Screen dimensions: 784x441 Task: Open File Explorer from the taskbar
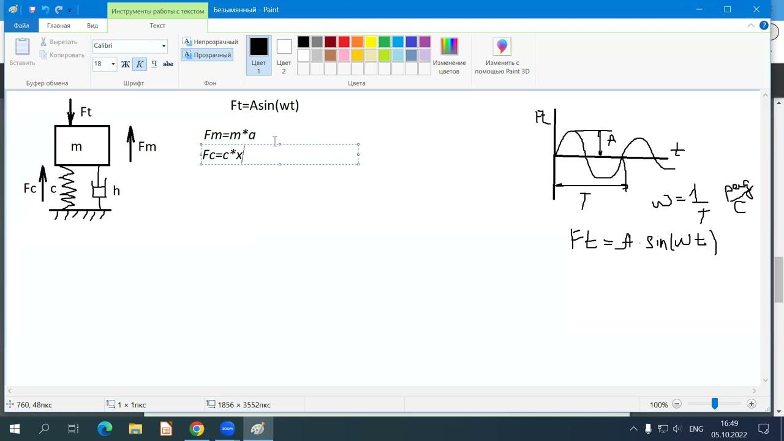point(135,429)
